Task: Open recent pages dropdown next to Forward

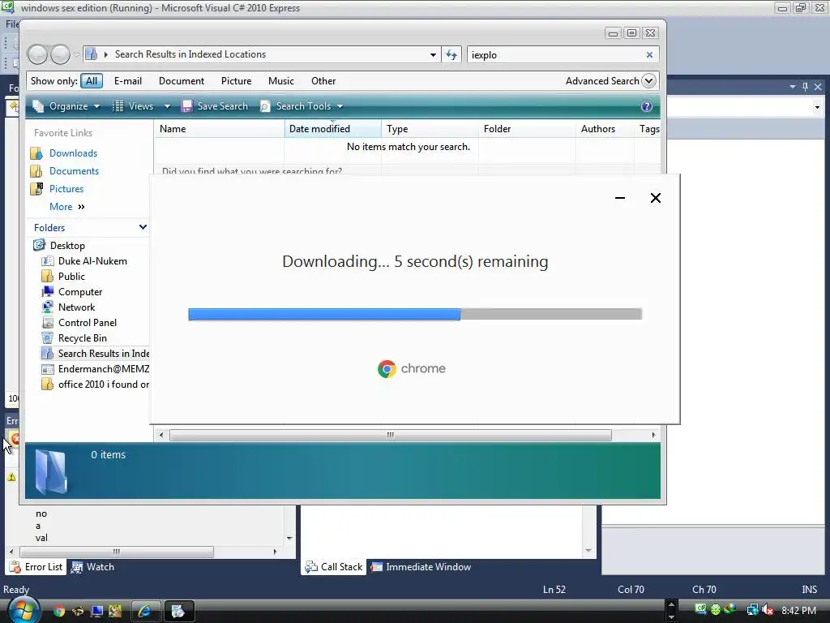Action: [77, 54]
